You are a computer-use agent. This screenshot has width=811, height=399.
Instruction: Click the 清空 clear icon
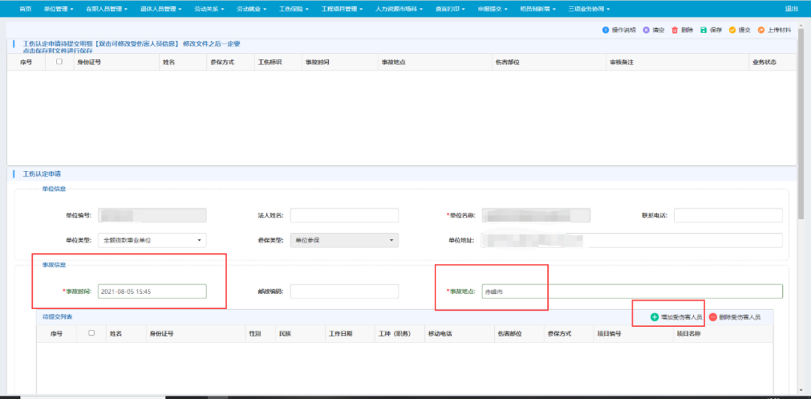tap(646, 30)
